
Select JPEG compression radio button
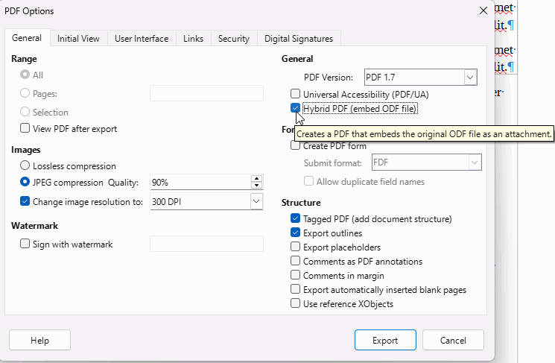25,182
